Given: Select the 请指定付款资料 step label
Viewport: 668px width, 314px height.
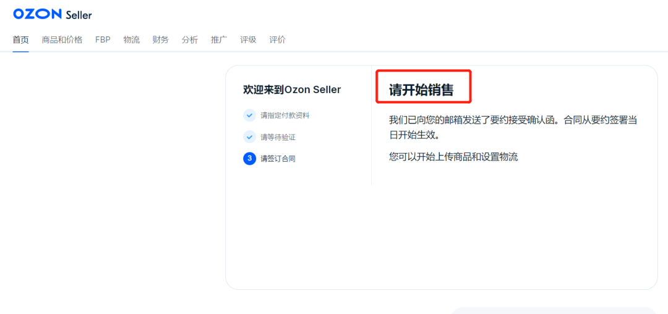Looking at the screenshot, I should 285,115.
